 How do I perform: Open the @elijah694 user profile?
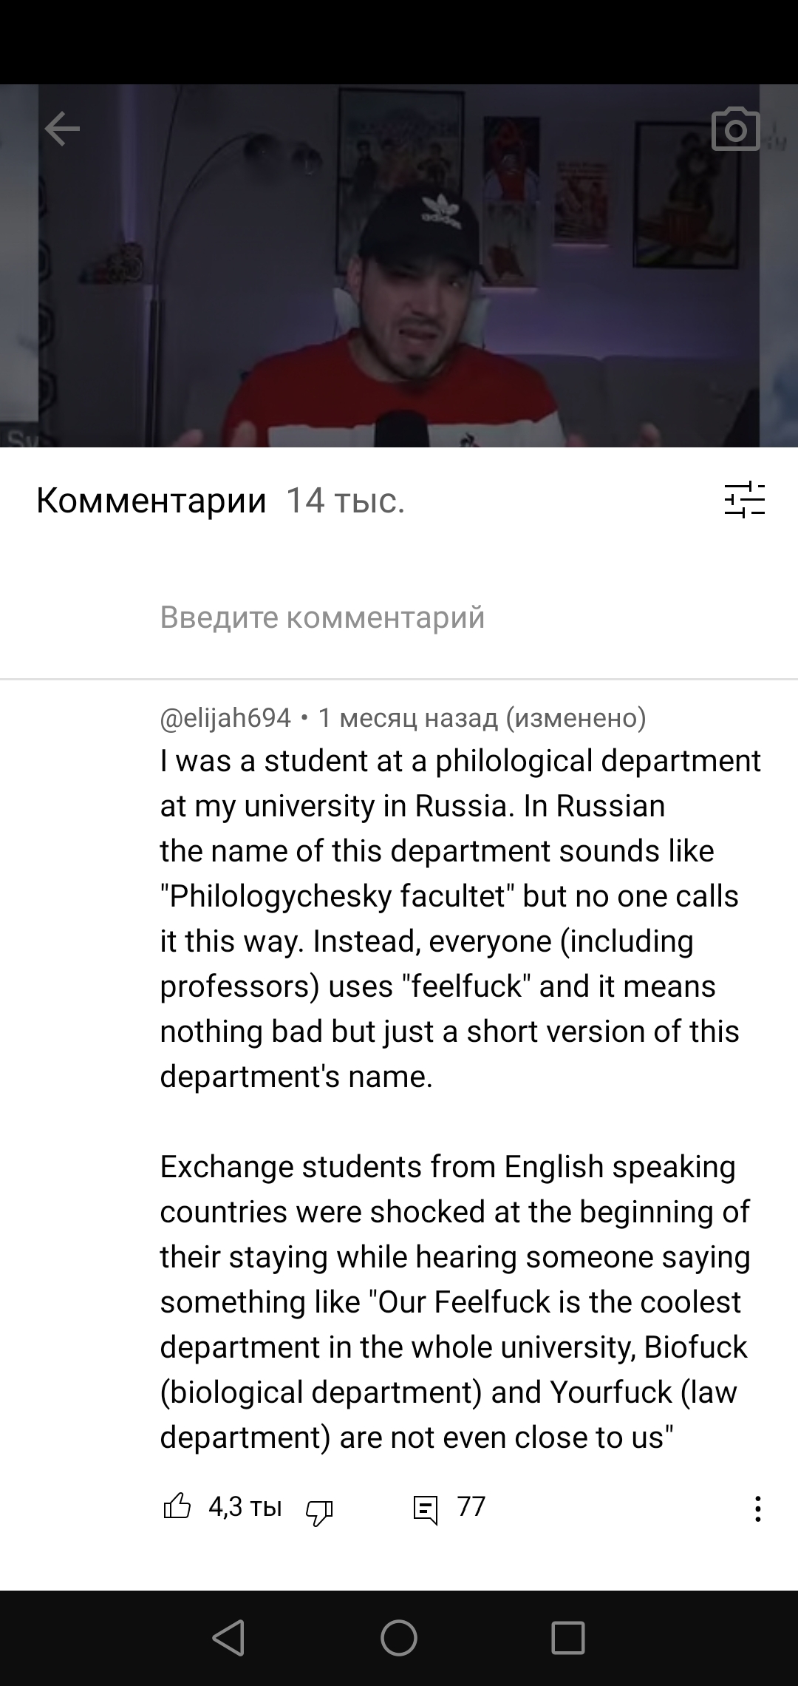(225, 717)
